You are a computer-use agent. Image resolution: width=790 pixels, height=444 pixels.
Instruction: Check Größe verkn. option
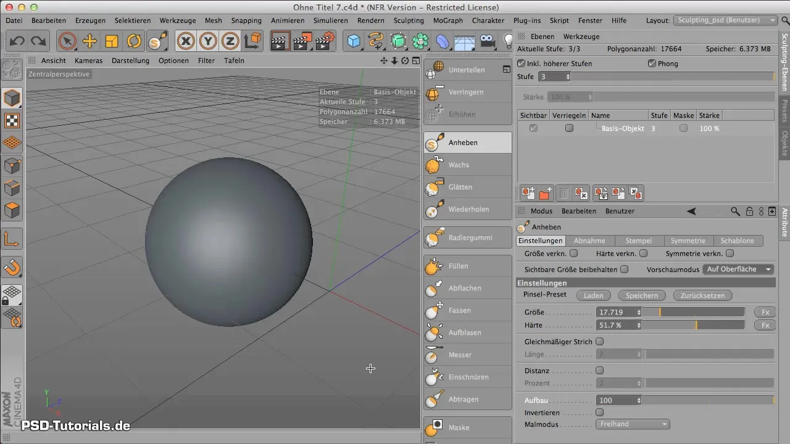573,253
